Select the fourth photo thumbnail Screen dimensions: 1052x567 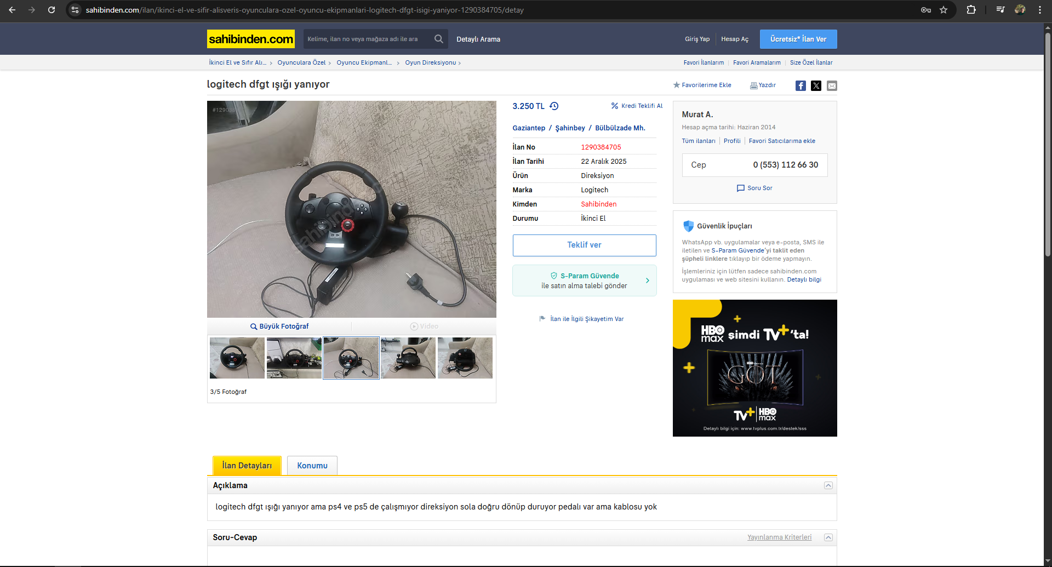408,358
